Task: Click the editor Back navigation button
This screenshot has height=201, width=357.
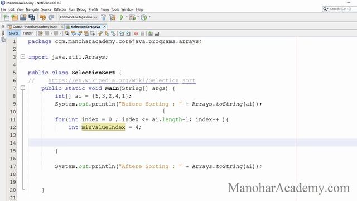Action: point(47,33)
